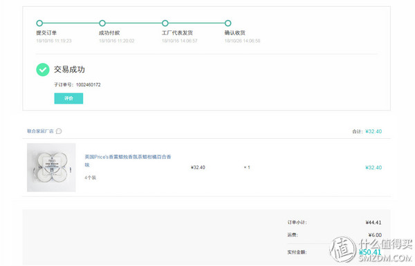Click the green 交易成功 checkmark icon
This screenshot has height=266, width=415.
click(43, 70)
